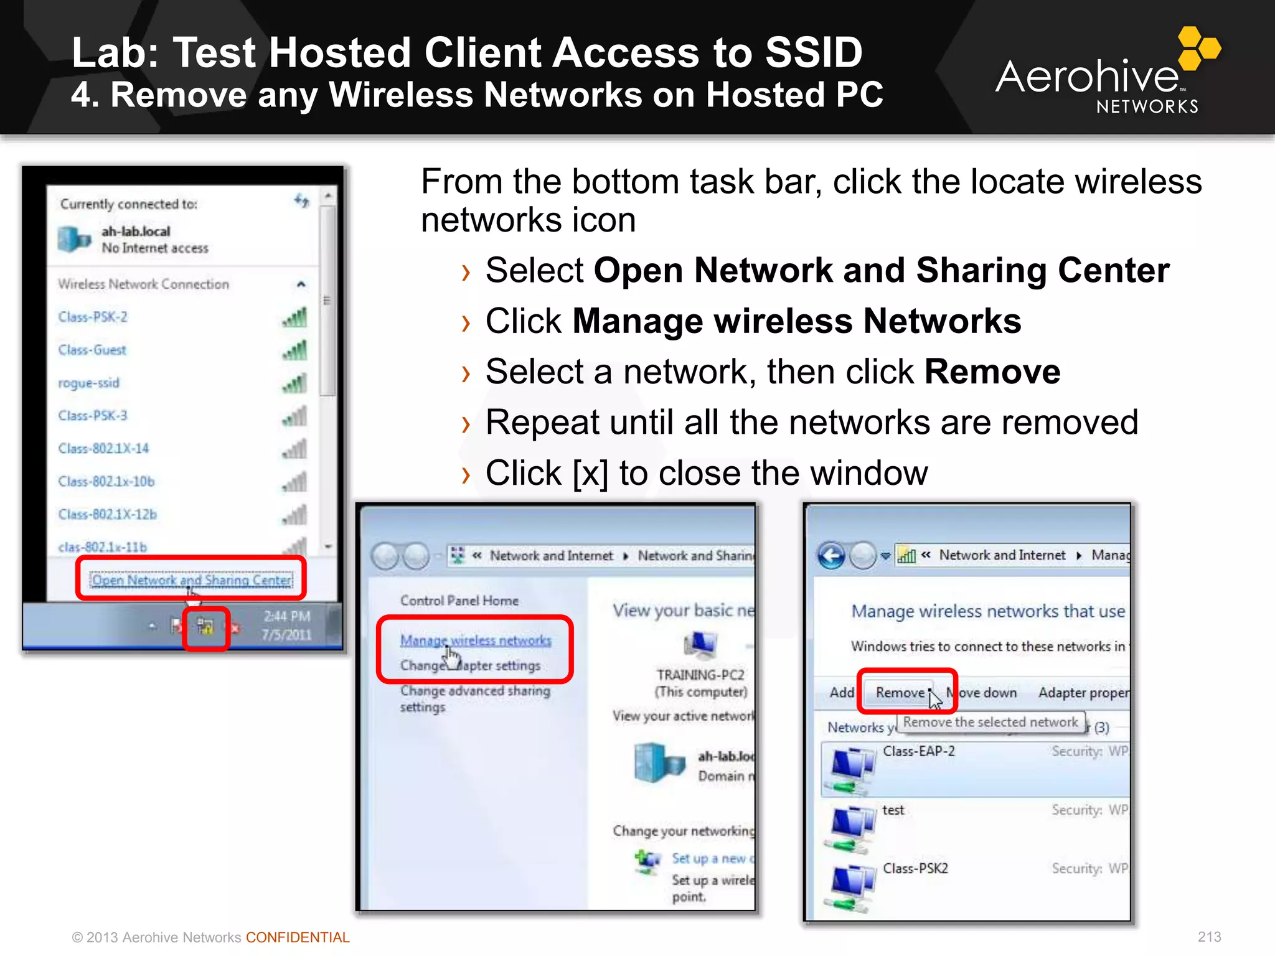Open recent pages dropdown in Manage Wireless window
The width and height of the screenshot is (1275, 956).
tap(885, 556)
